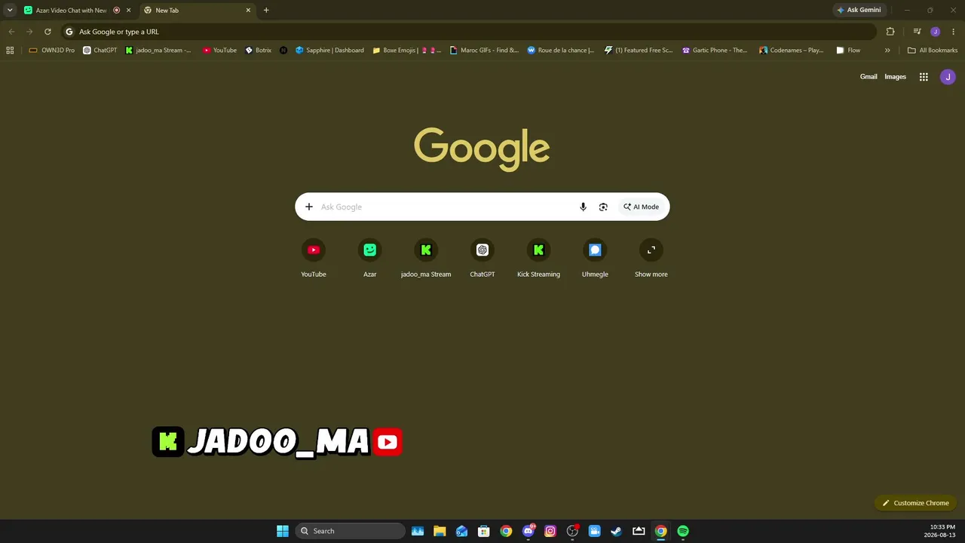Viewport: 965px width, 543px height.
Task: Open the ChatGPT shortcut tile
Action: point(482,259)
